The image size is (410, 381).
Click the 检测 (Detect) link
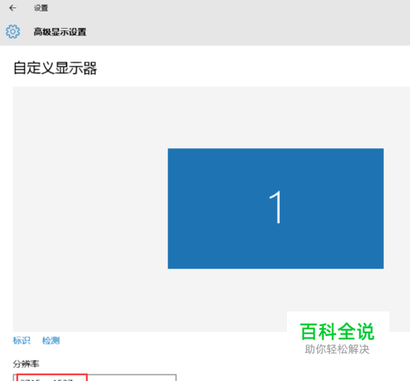[x=51, y=340]
